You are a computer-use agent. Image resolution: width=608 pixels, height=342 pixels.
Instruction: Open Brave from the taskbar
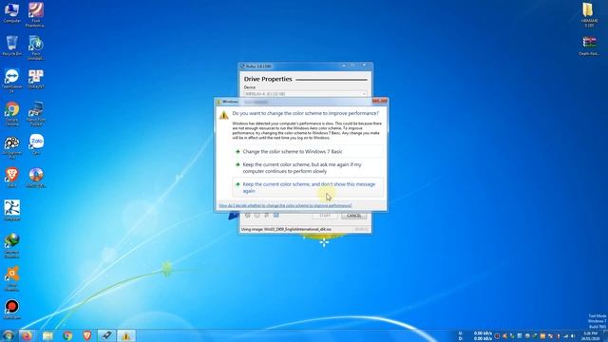pyautogui.click(x=86, y=335)
